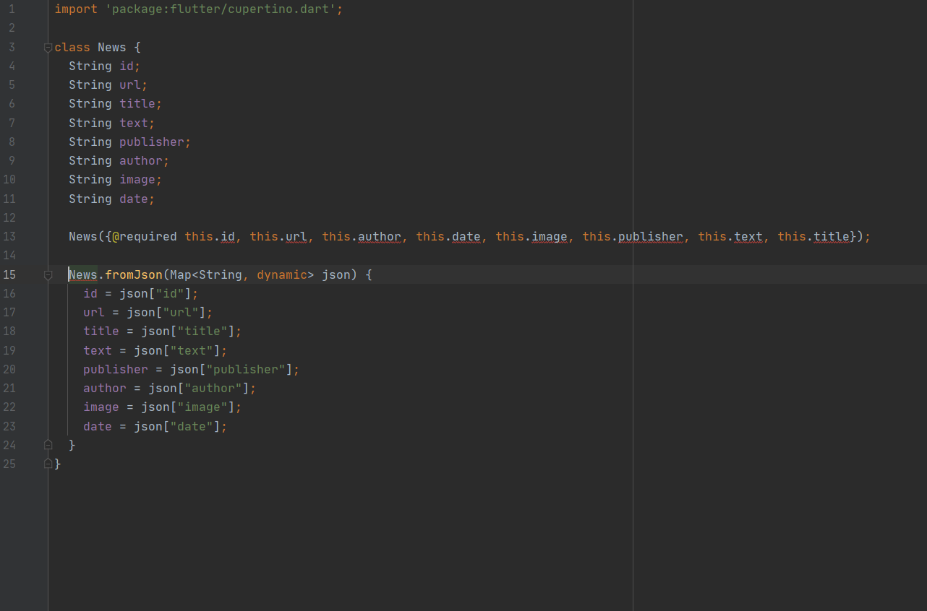Screen dimensions: 927x611
Task: Click the "text" string key on line 19
Action: (x=192, y=350)
